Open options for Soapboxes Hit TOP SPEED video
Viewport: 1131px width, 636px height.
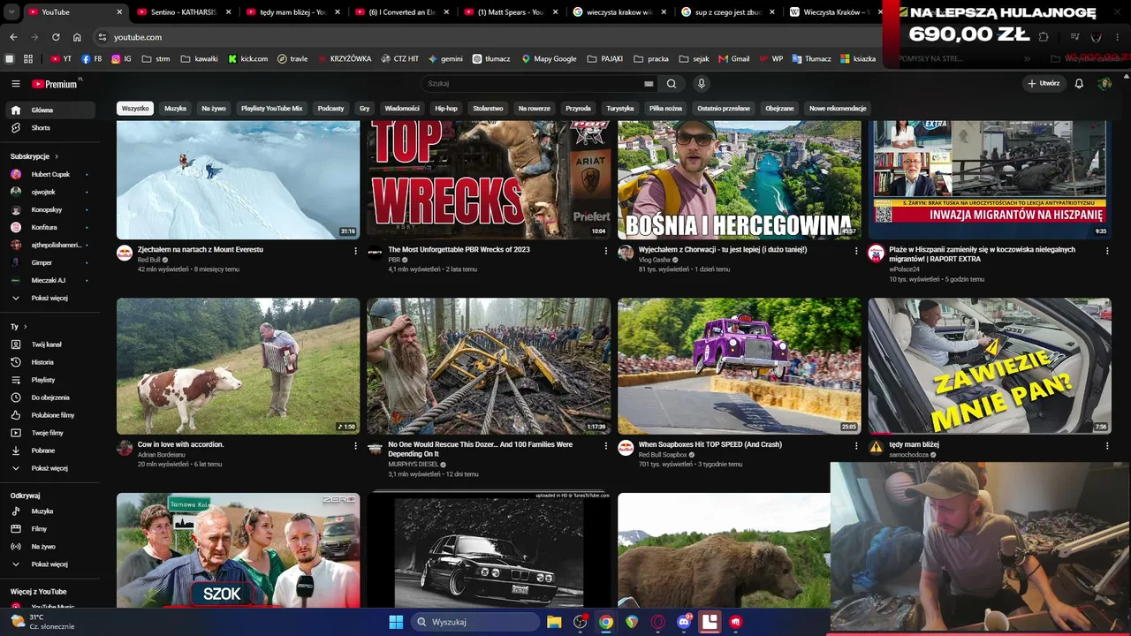856,446
